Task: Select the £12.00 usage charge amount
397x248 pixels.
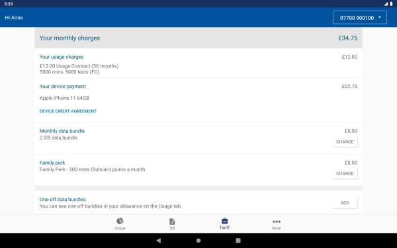Action: (x=349, y=57)
